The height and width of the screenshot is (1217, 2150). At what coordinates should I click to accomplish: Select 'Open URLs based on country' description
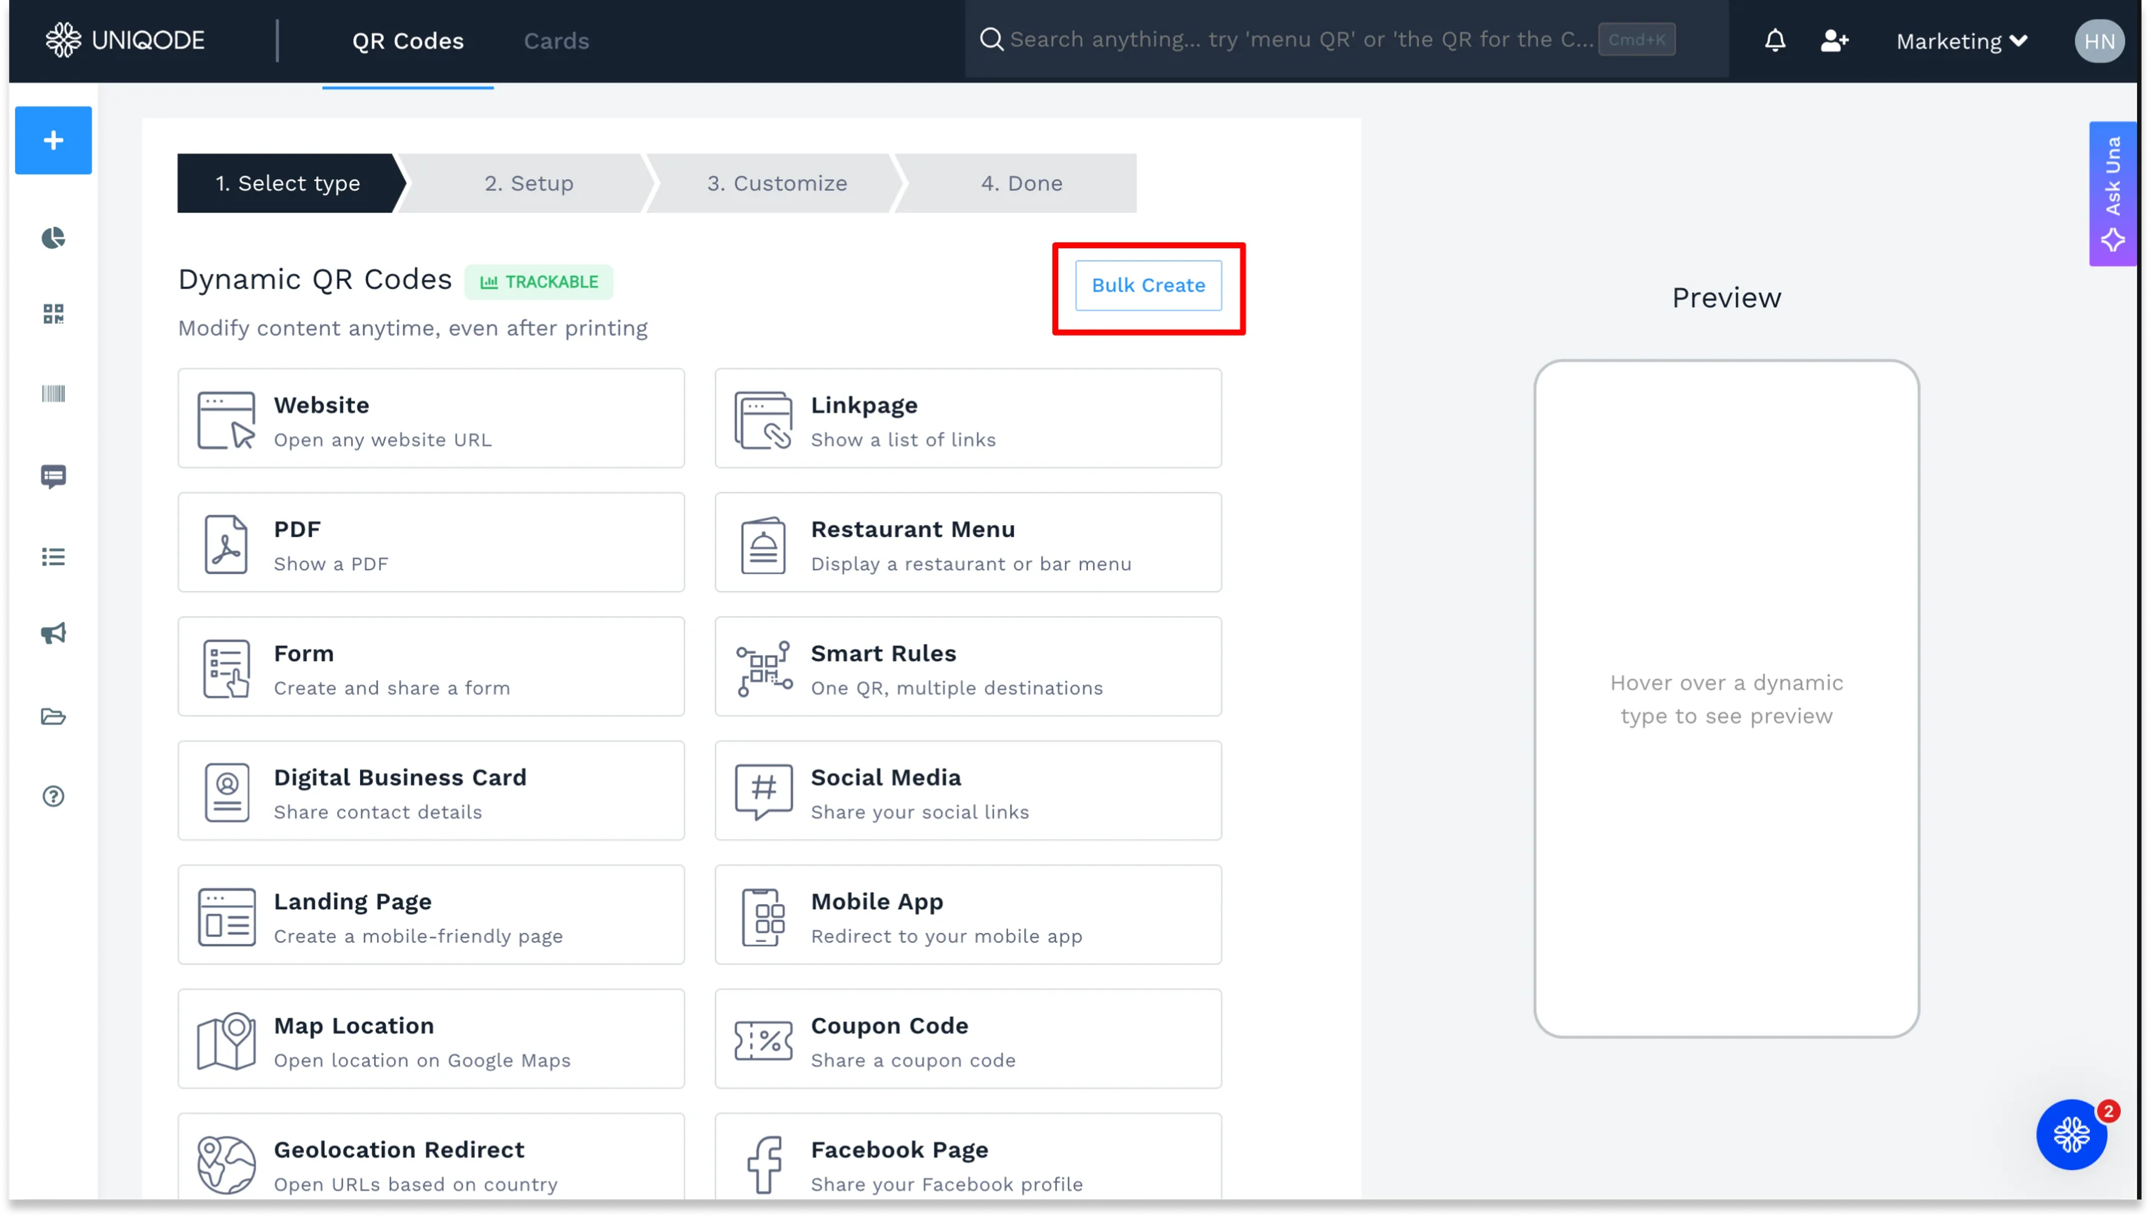point(415,1185)
